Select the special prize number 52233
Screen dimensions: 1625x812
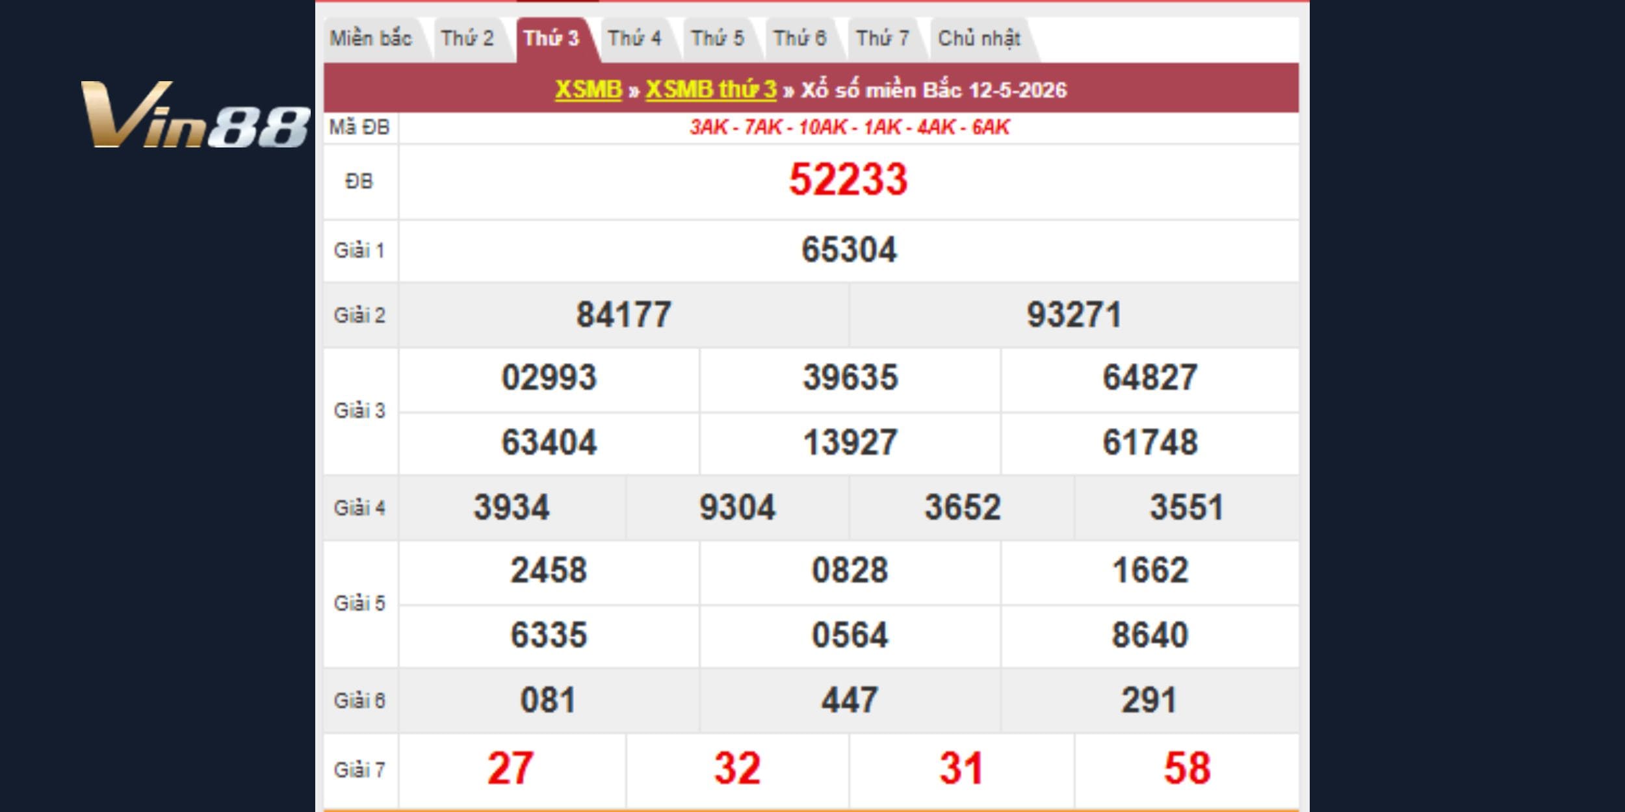pyautogui.click(x=848, y=180)
